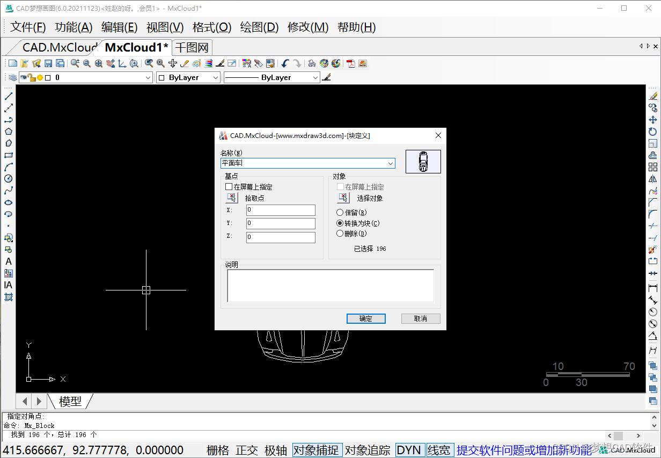Image resolution: width=661 pixels, height=458 pixels.
Task: Toggle 极轴 polar tracking
Action: click(x=276, y=450)
